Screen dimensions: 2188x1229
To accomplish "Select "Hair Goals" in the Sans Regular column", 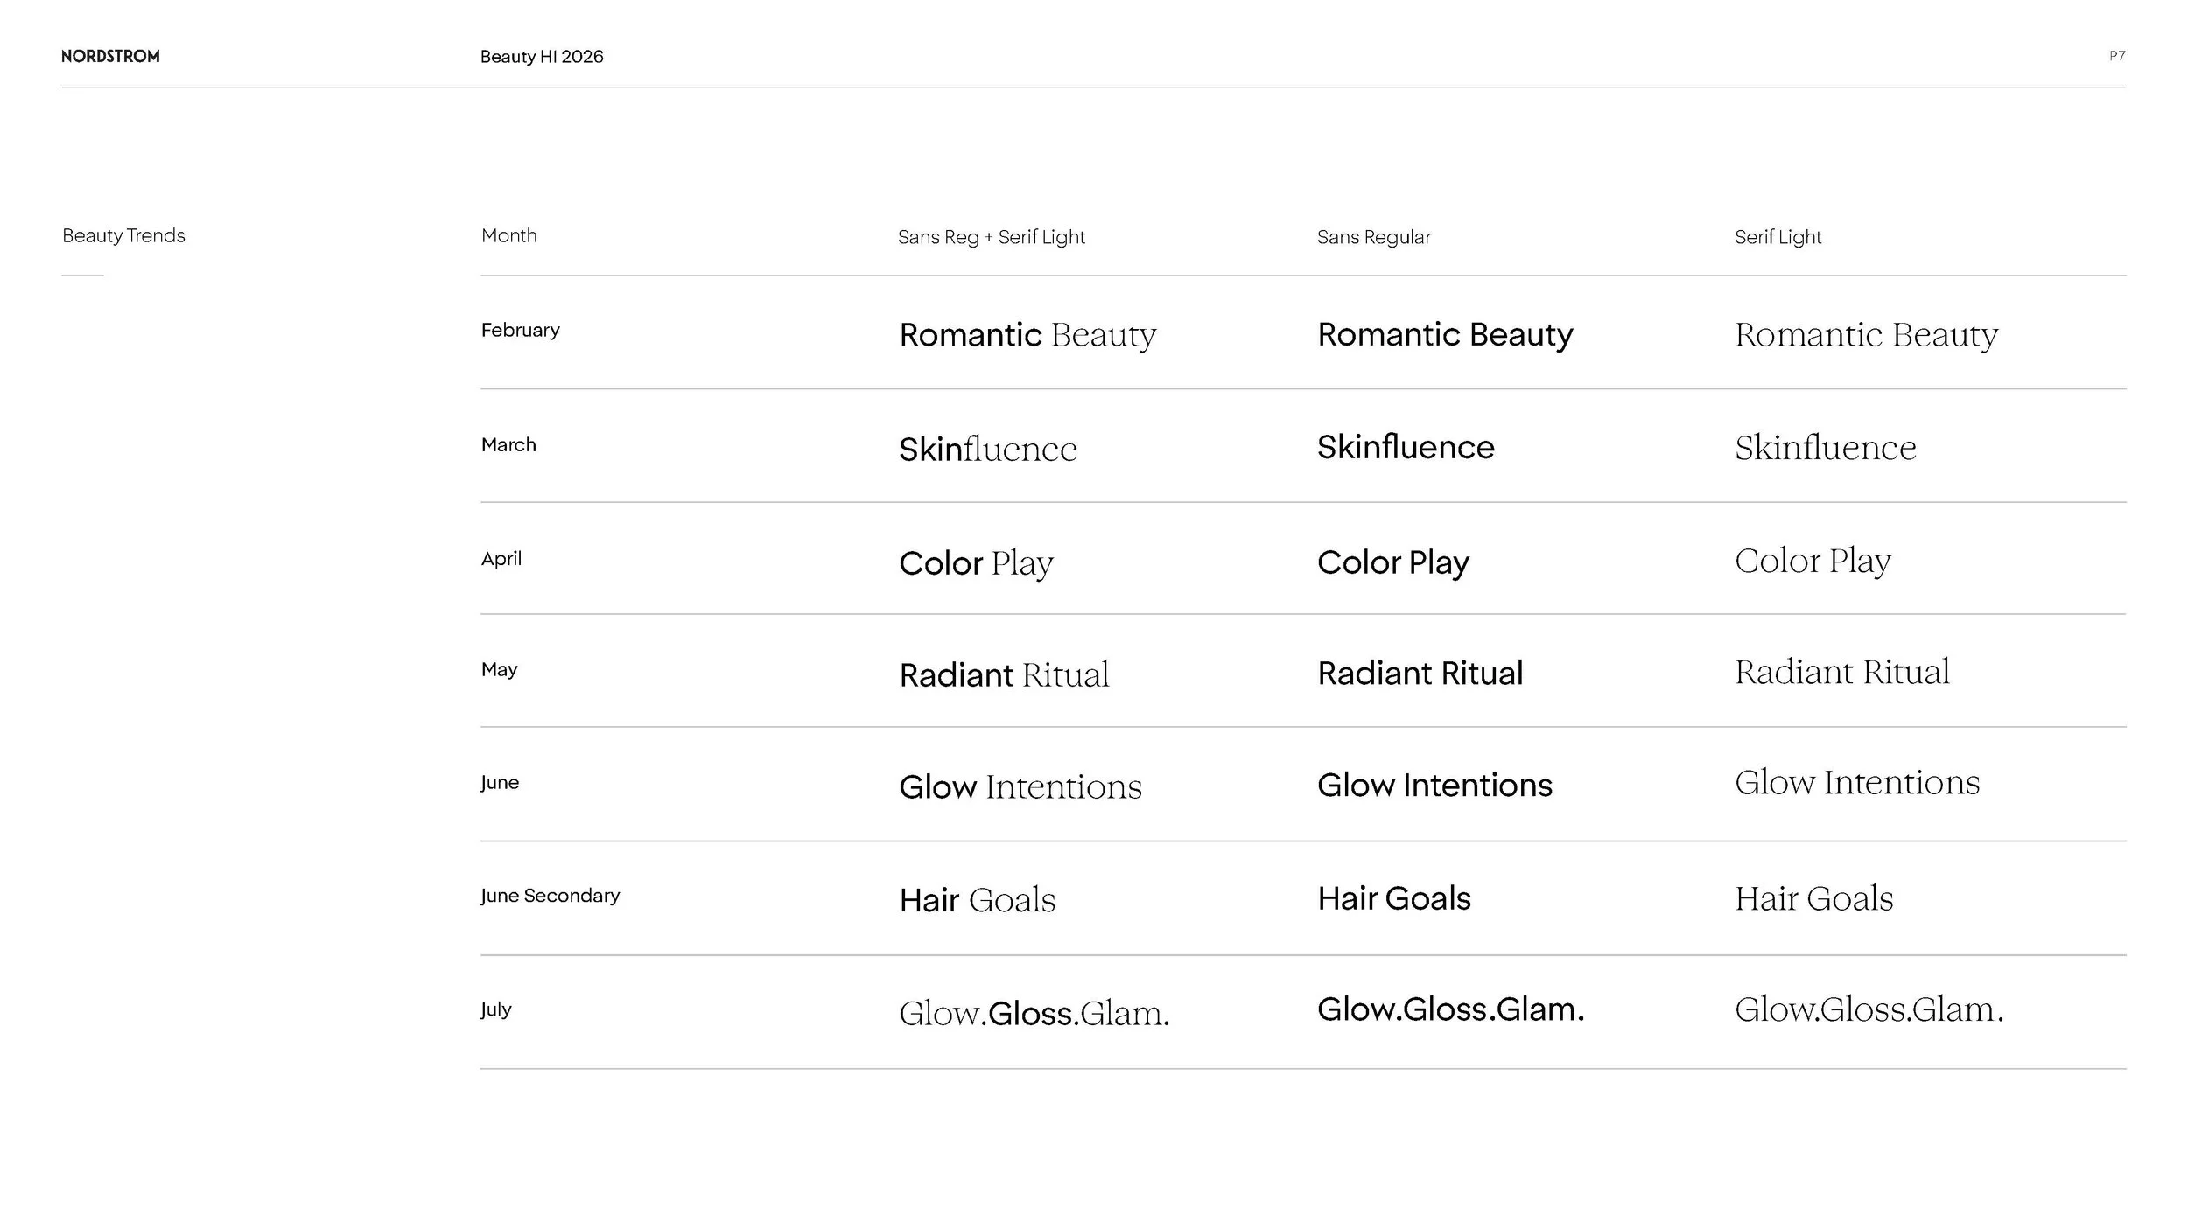I will (x=1393, y=899).
